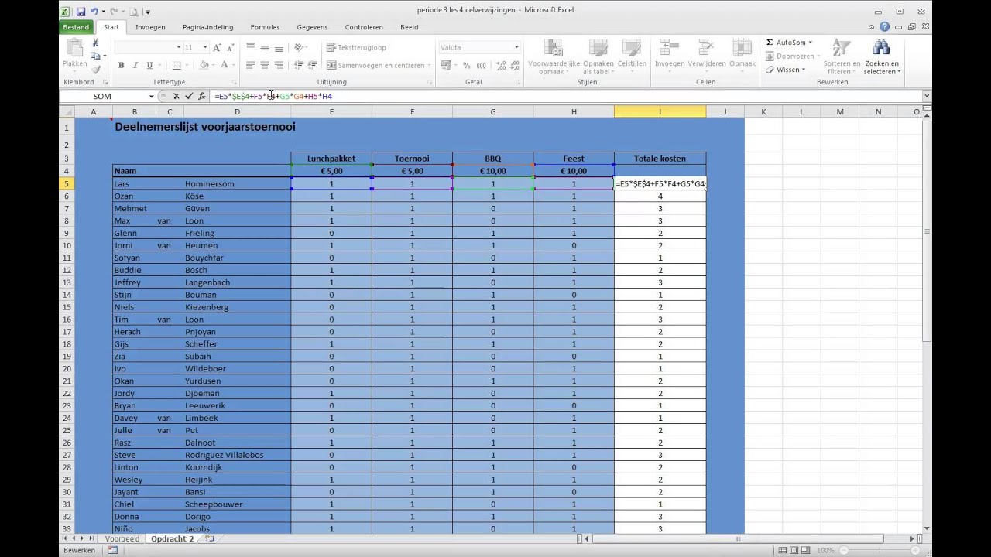Expand the formula bar

(x=927, y=97)
